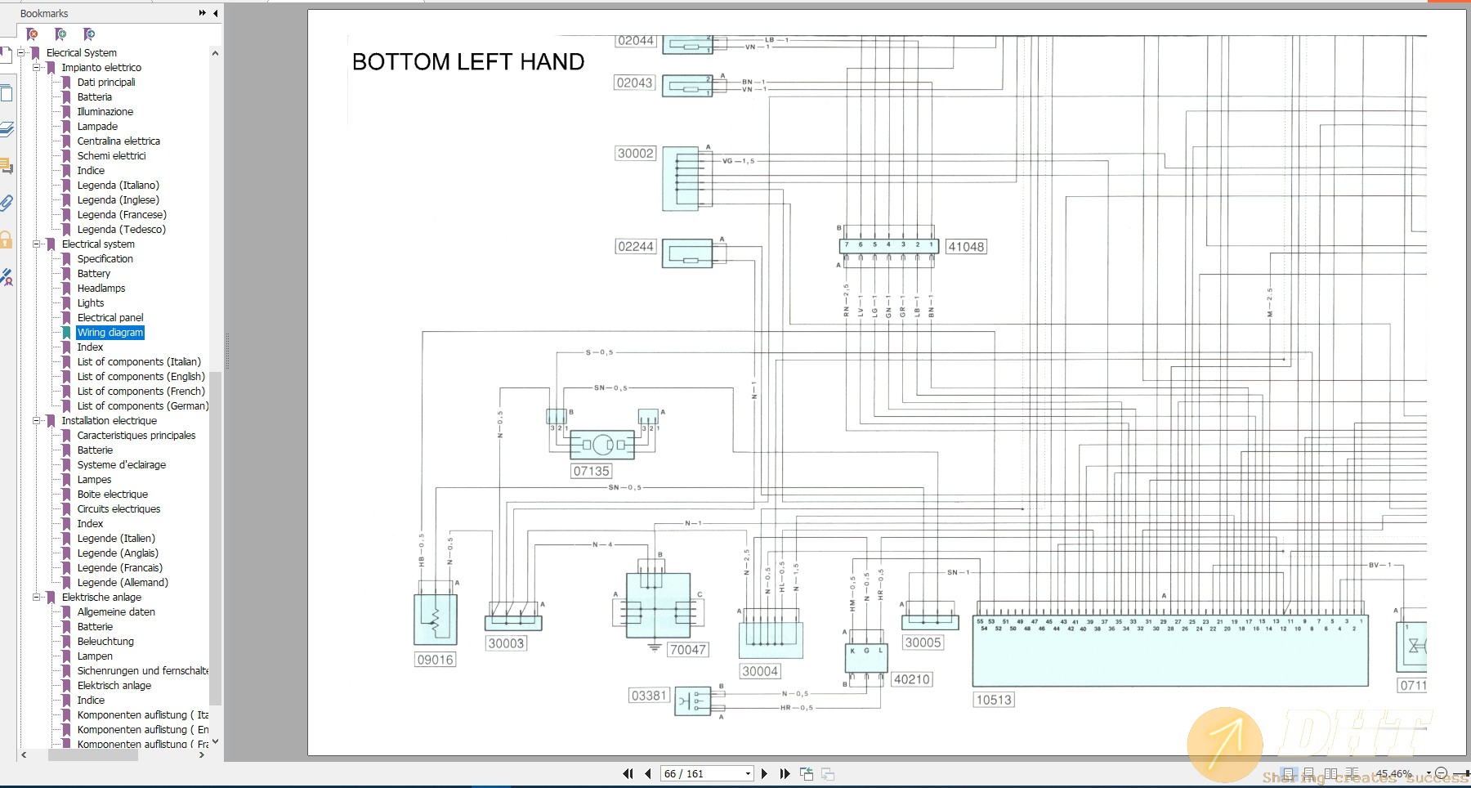The height and width of the screenshot is (788, 1471).
Task: Click the bookmark icon with the blue arrow
Action: pos(89,34)
